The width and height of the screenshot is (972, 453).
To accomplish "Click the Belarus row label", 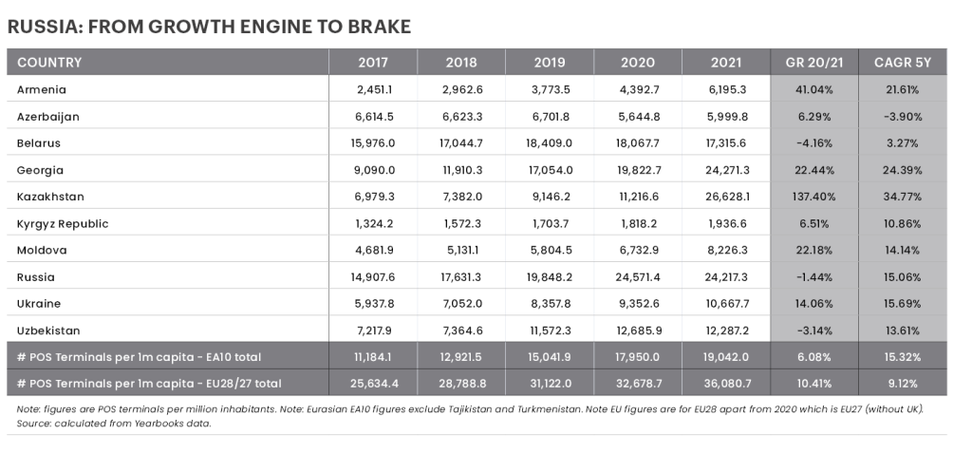I will [x=39, y=142].
